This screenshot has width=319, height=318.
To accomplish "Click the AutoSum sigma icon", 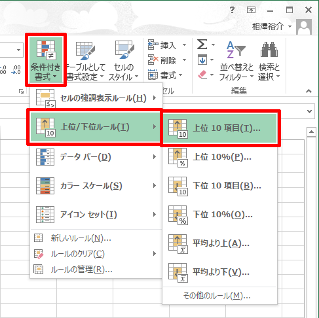I will point(202,44).
